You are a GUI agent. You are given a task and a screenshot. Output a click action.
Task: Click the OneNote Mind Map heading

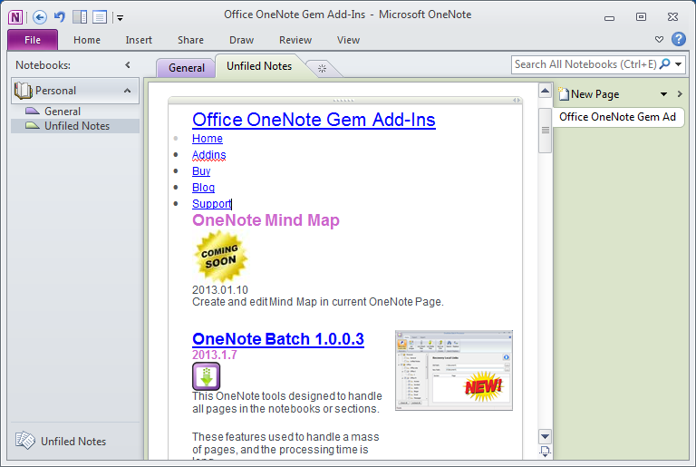266,220
